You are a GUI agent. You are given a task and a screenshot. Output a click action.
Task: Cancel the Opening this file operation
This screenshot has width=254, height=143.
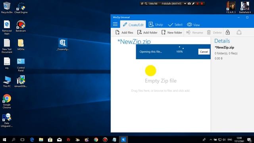tap(204, 52)
